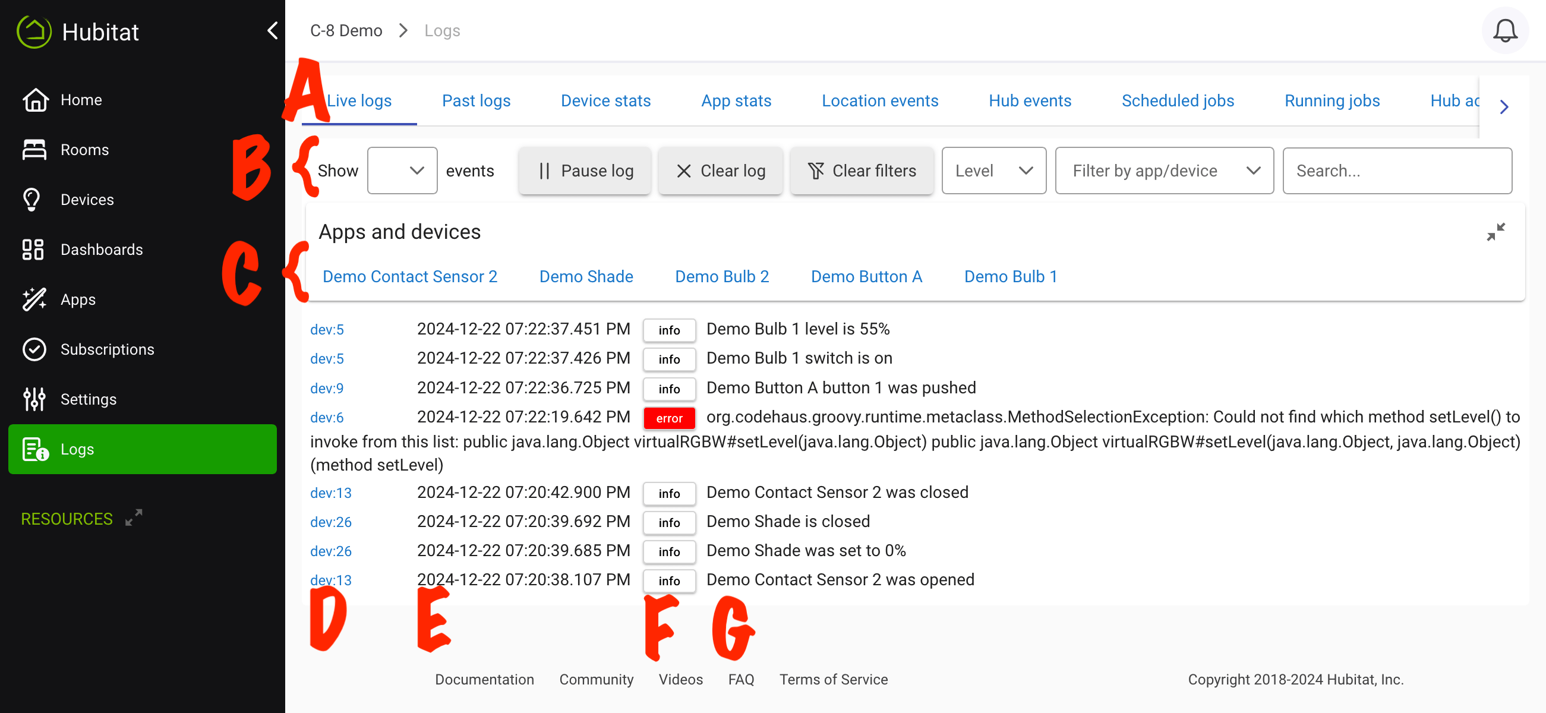Click the RESOURCES expand arrows icon
Screen dimensions: 1546x713
(134, 518)
